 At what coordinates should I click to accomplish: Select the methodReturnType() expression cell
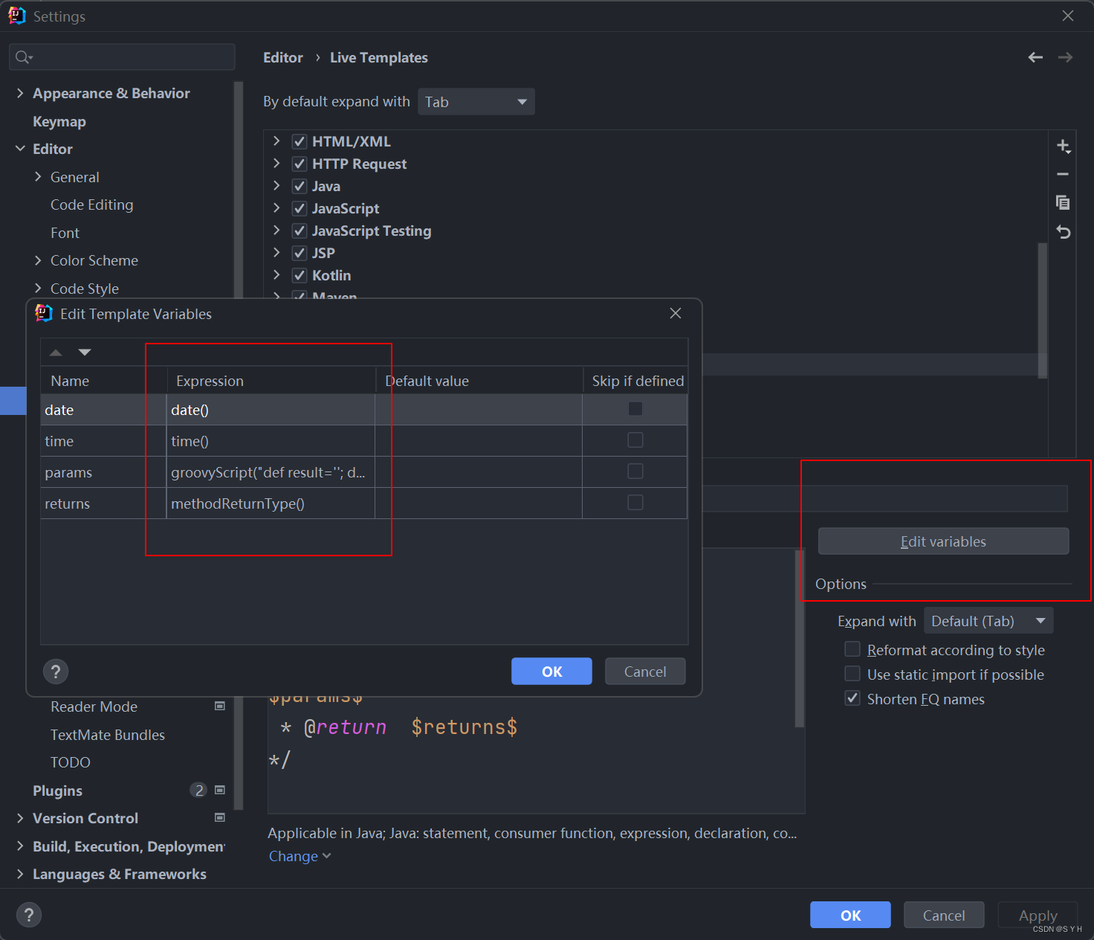click(271, 503)
